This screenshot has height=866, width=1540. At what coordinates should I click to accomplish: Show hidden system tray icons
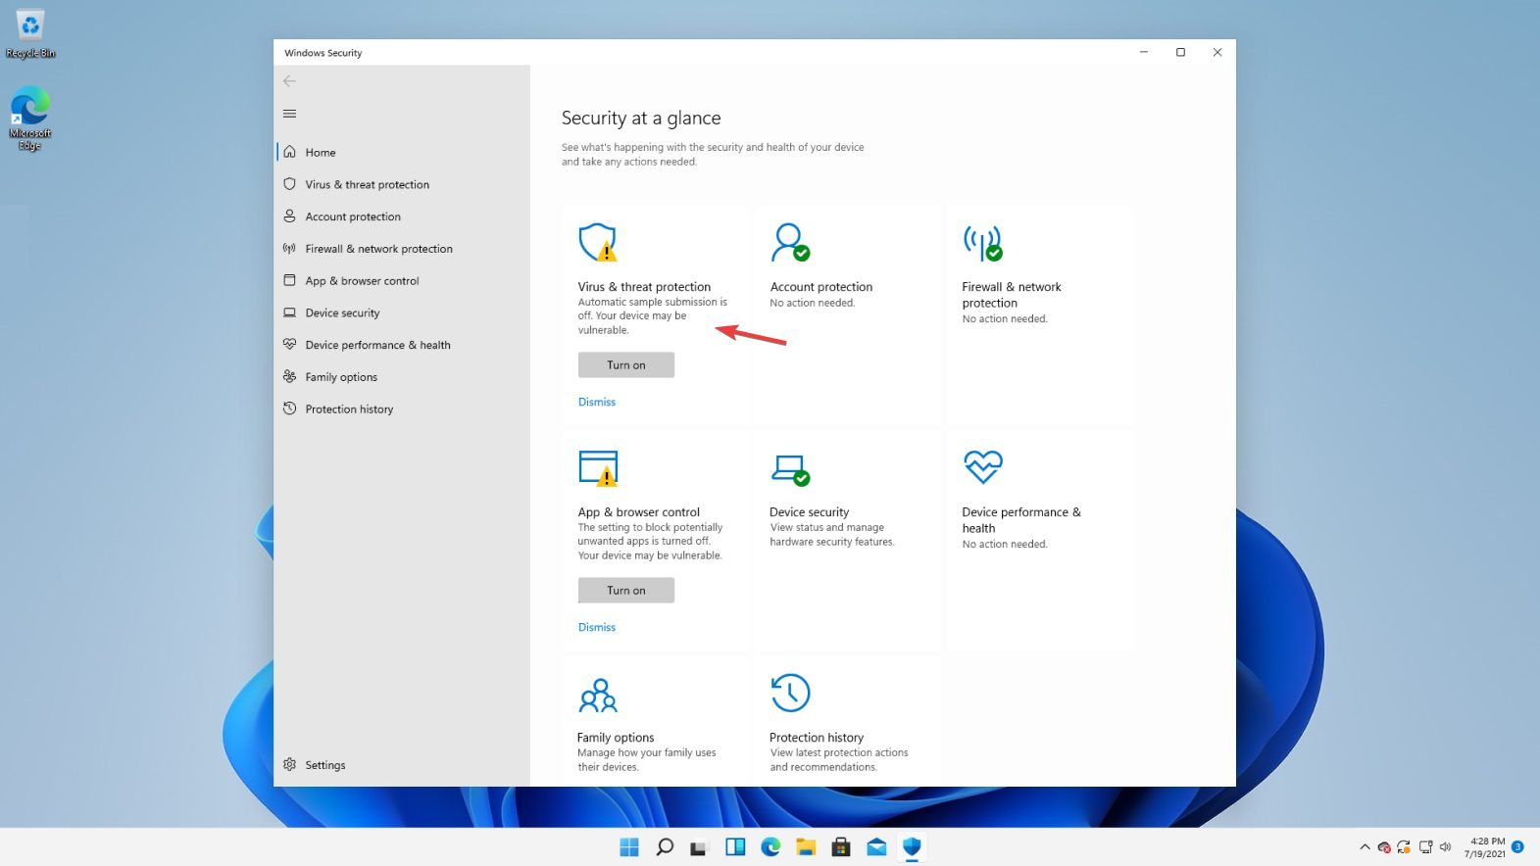(x=1365, y=847)
